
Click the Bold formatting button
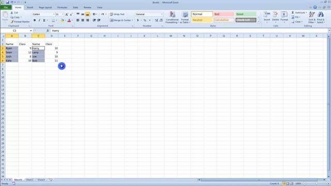coord(35,20)
